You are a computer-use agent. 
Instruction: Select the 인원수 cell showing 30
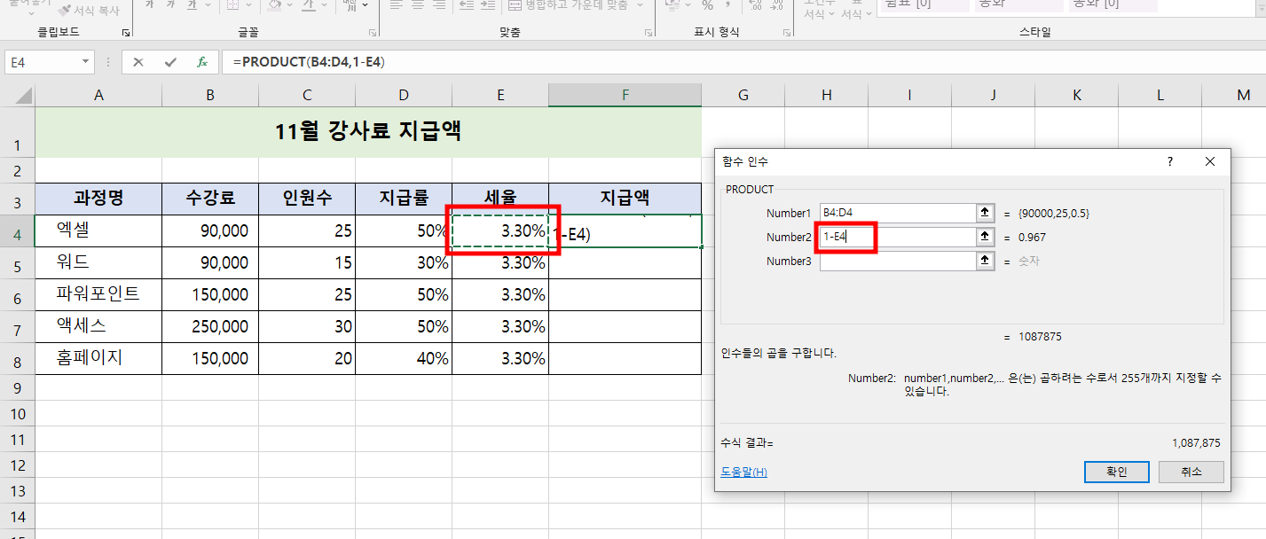[307, 326]
